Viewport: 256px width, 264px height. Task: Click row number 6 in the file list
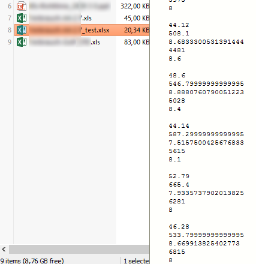10,6
